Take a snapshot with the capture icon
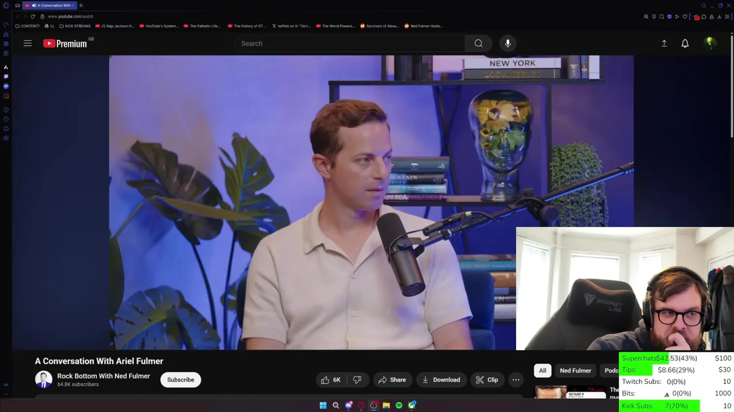The height and width of the screenshot is (412, 734). [662, 17]
